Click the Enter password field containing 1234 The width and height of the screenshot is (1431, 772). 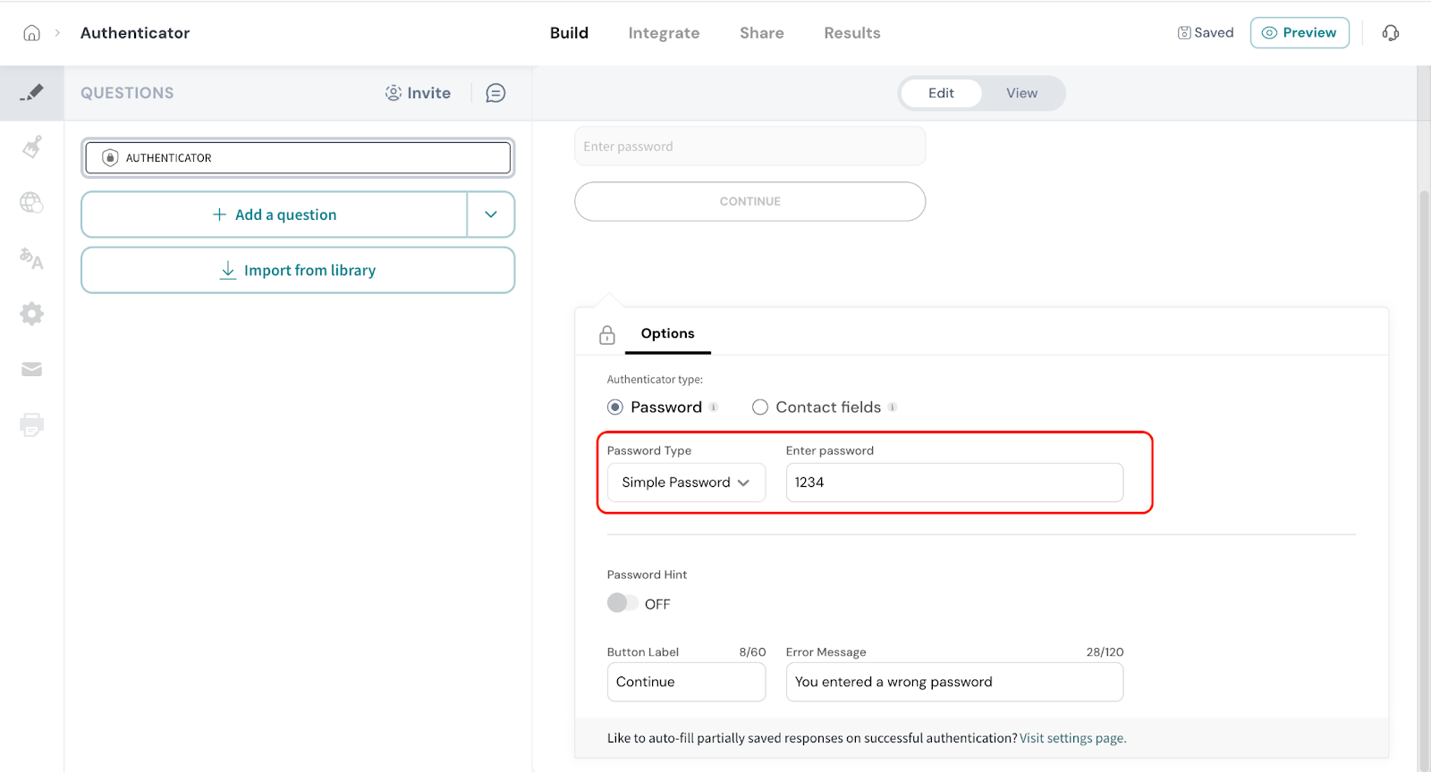(953, 482)
